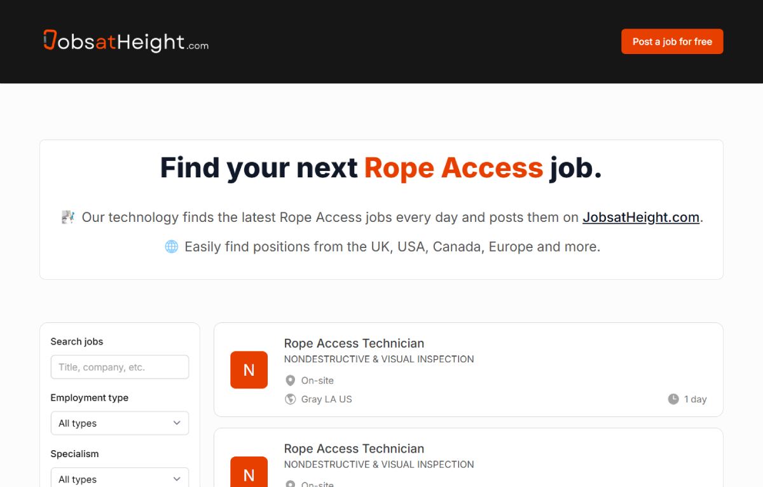Open the second Rope Access Technician listing title

354,449
